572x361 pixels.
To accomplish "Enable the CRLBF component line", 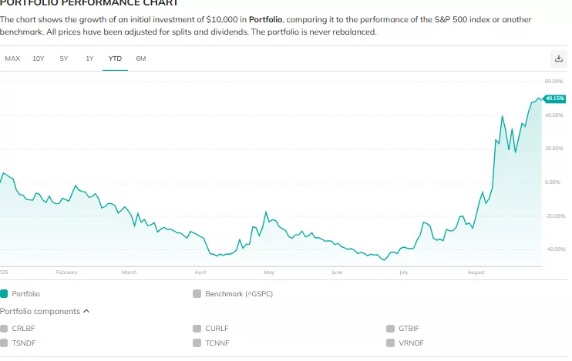I will pos(4,329).
